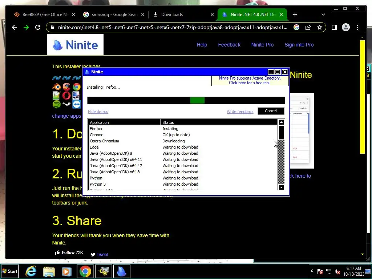Click the Ninite logo on webpage
372x279 pixels.
pyautogui.click(x=75, y=45)
